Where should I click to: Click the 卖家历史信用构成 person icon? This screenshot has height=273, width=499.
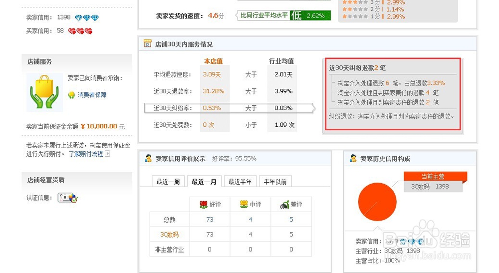(353, 158)
